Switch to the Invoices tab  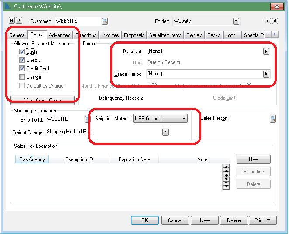[x=110, y=35]
